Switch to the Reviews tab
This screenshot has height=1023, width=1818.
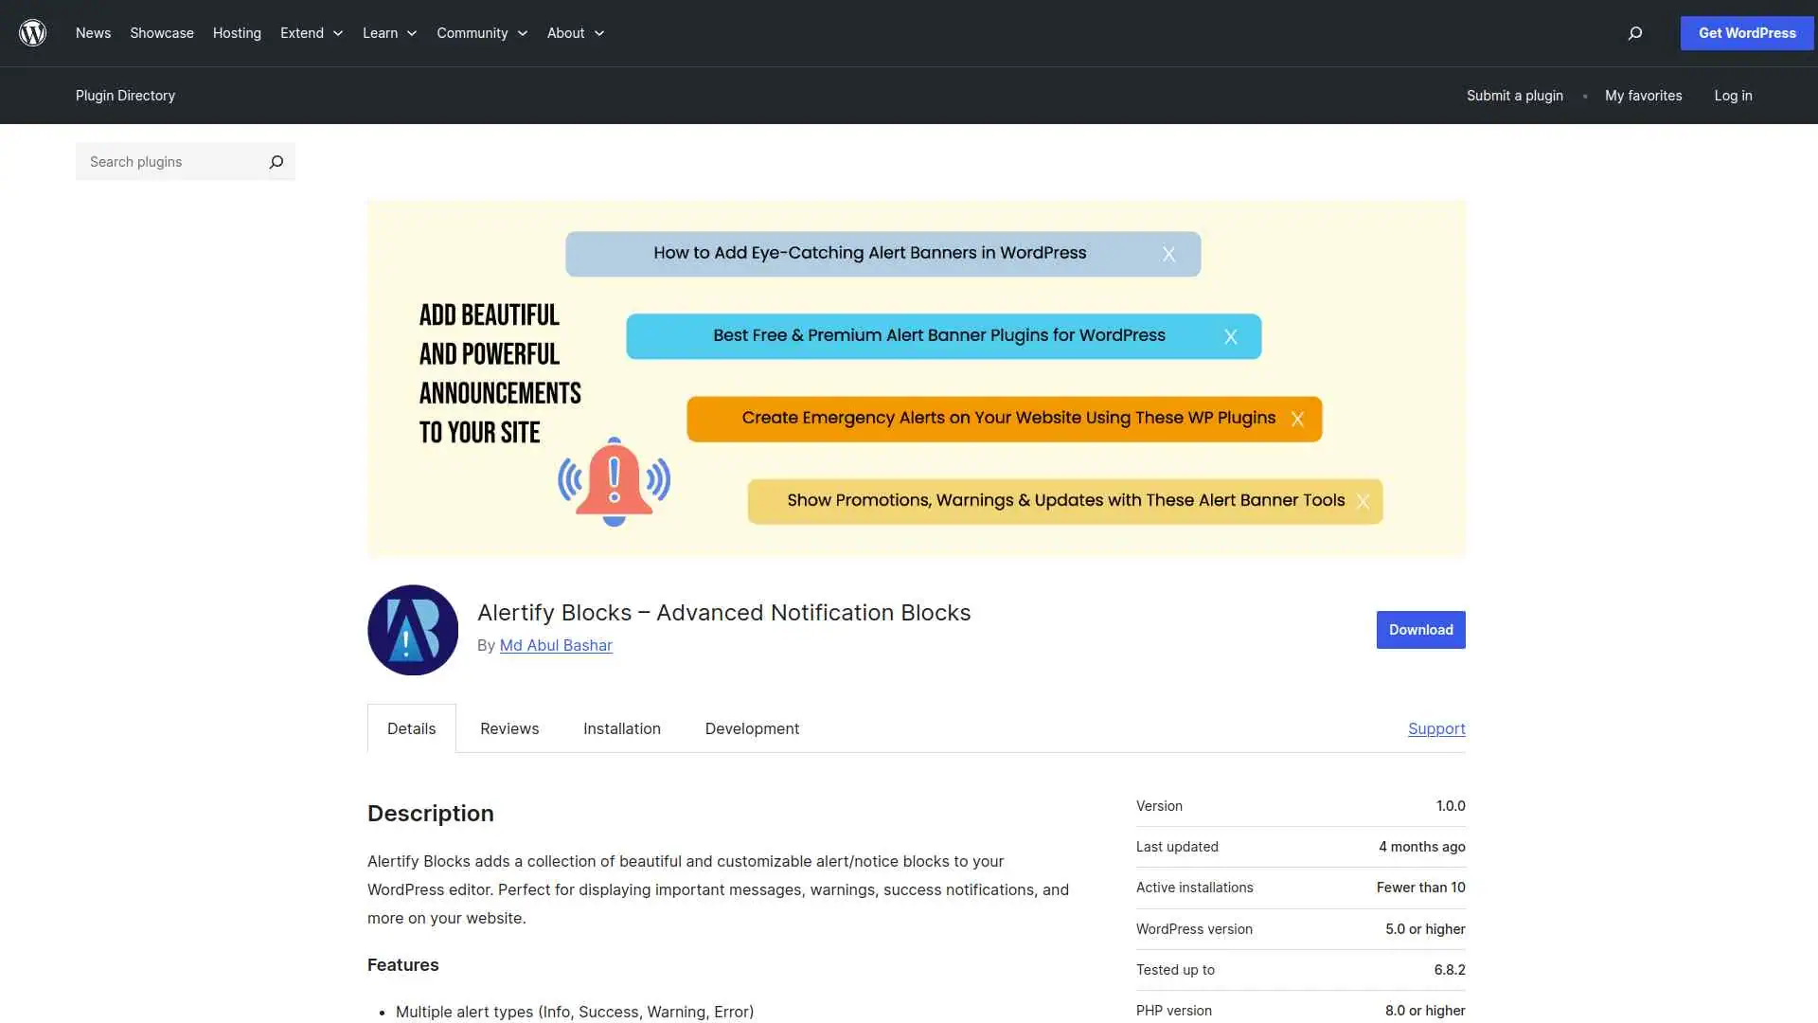click(x=508, y=728)
